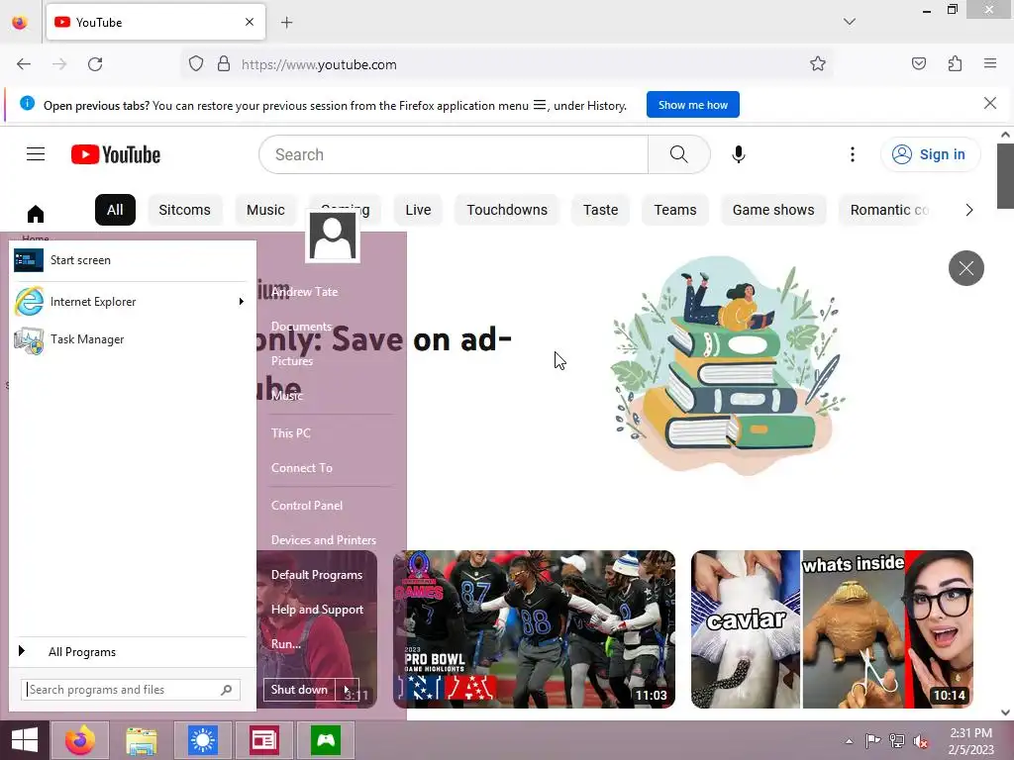Open This PC from Start menu

[x=290, y=433]
